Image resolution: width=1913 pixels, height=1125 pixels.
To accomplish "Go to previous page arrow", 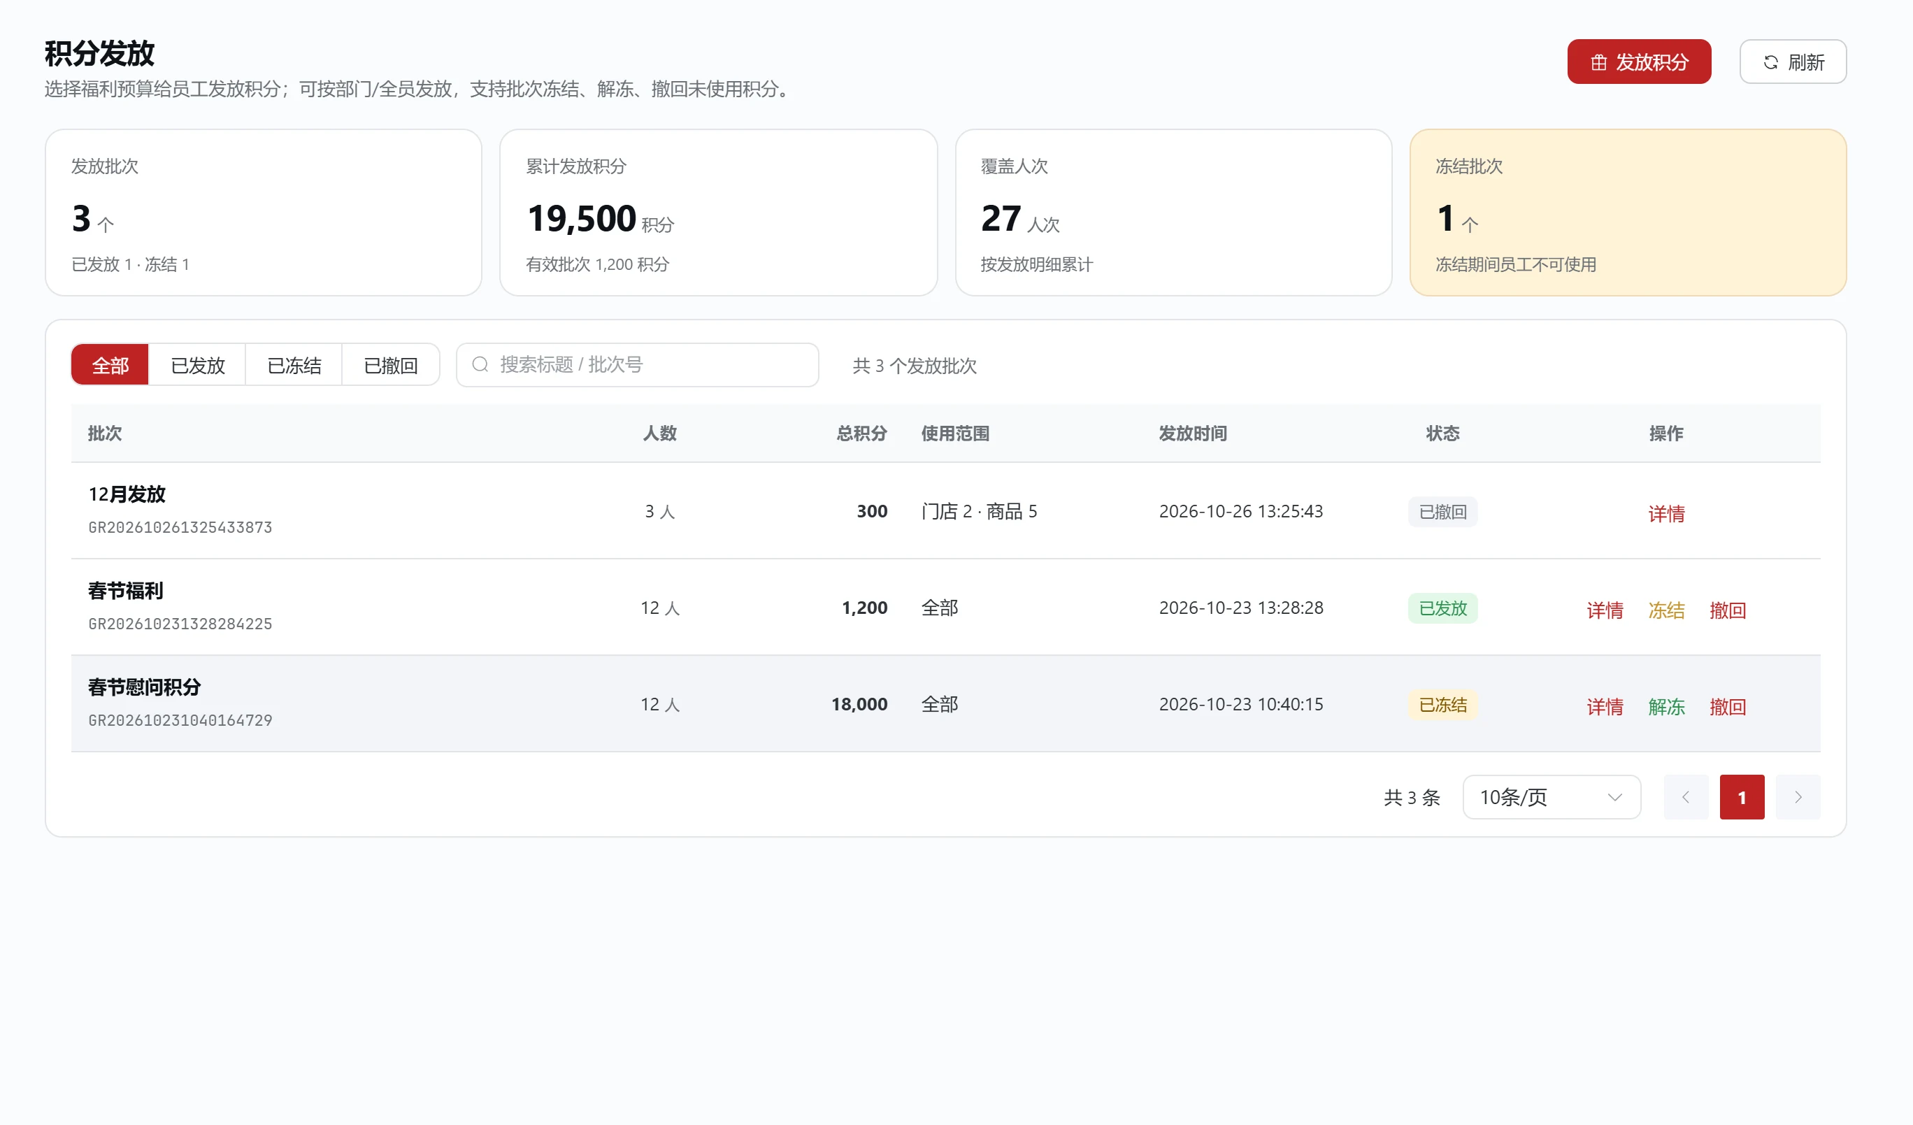I will (1685, 797).
